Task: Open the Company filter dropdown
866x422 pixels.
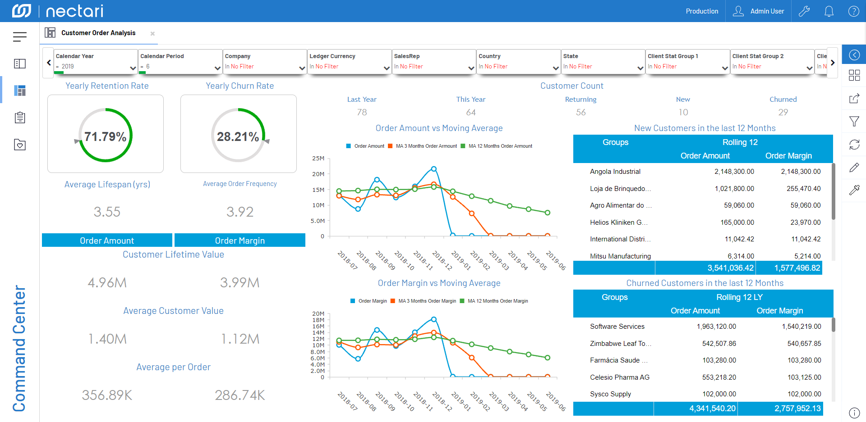Action: coord(302,68)
